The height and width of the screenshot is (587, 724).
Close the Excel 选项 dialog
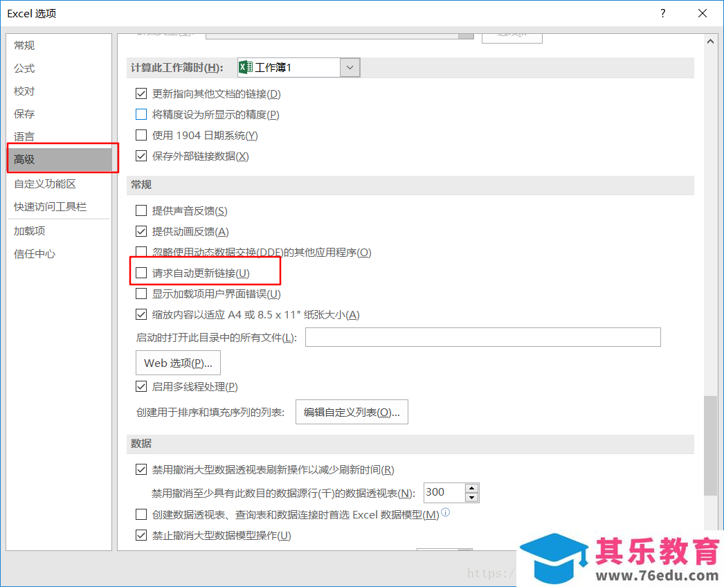(x=703, y=13)
